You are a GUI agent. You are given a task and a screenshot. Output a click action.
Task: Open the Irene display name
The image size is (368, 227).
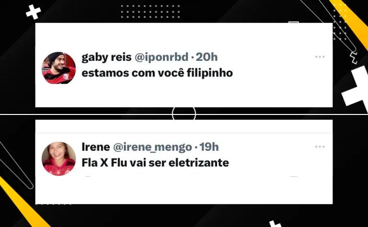pyautogui.click(x=96, y=147)
